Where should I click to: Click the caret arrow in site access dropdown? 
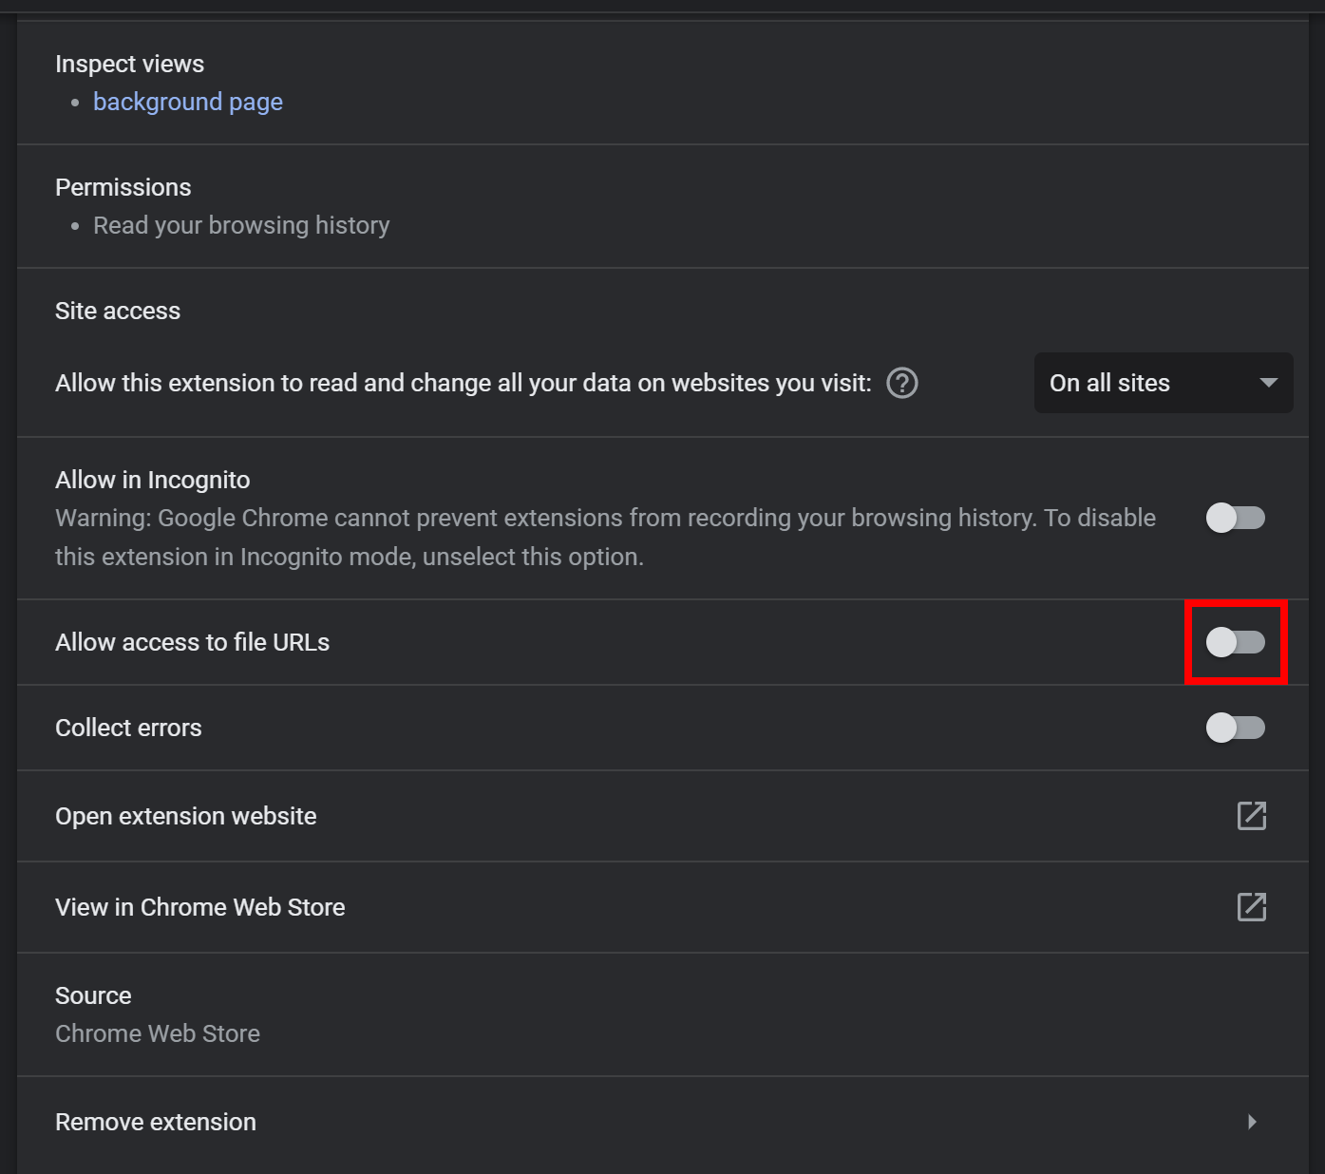(1268, 383)
